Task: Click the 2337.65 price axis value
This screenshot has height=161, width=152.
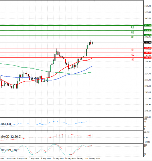Action: point(148,68)
